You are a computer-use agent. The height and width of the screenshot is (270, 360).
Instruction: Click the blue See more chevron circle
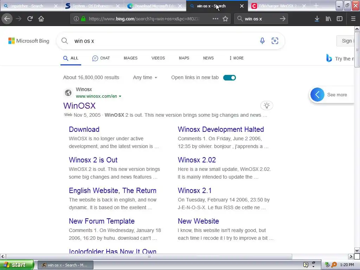[x=317, y=95]
